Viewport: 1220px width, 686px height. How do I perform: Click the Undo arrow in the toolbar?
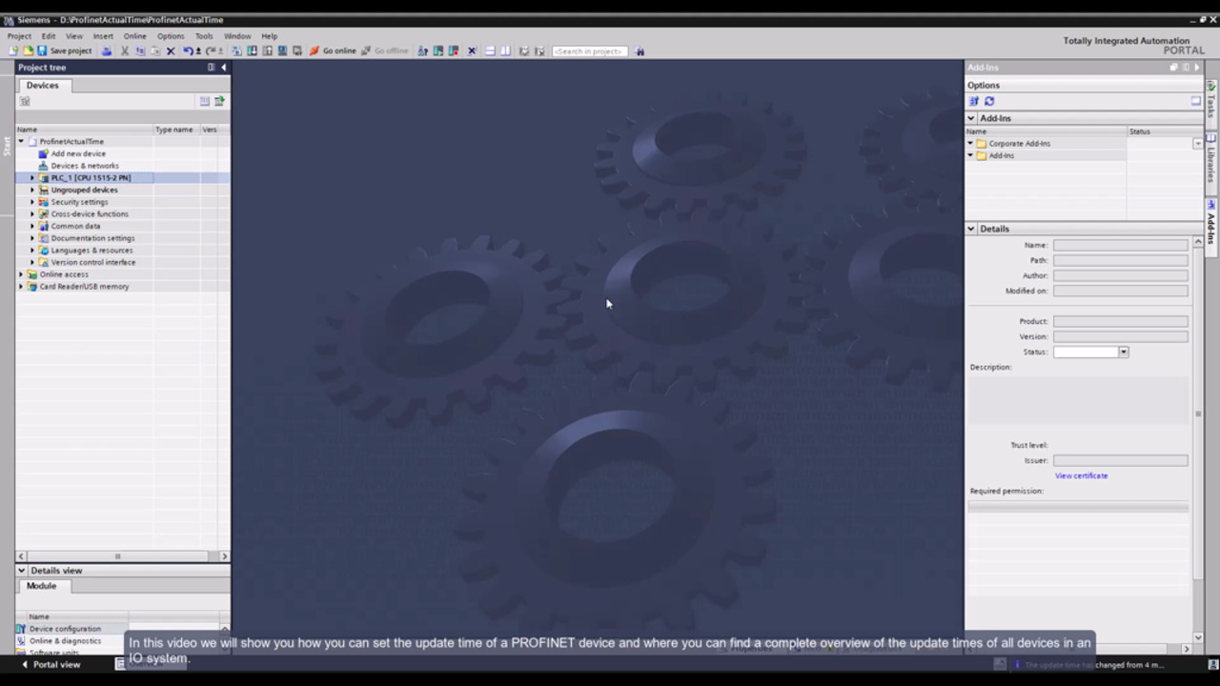[x=188, y=50]
